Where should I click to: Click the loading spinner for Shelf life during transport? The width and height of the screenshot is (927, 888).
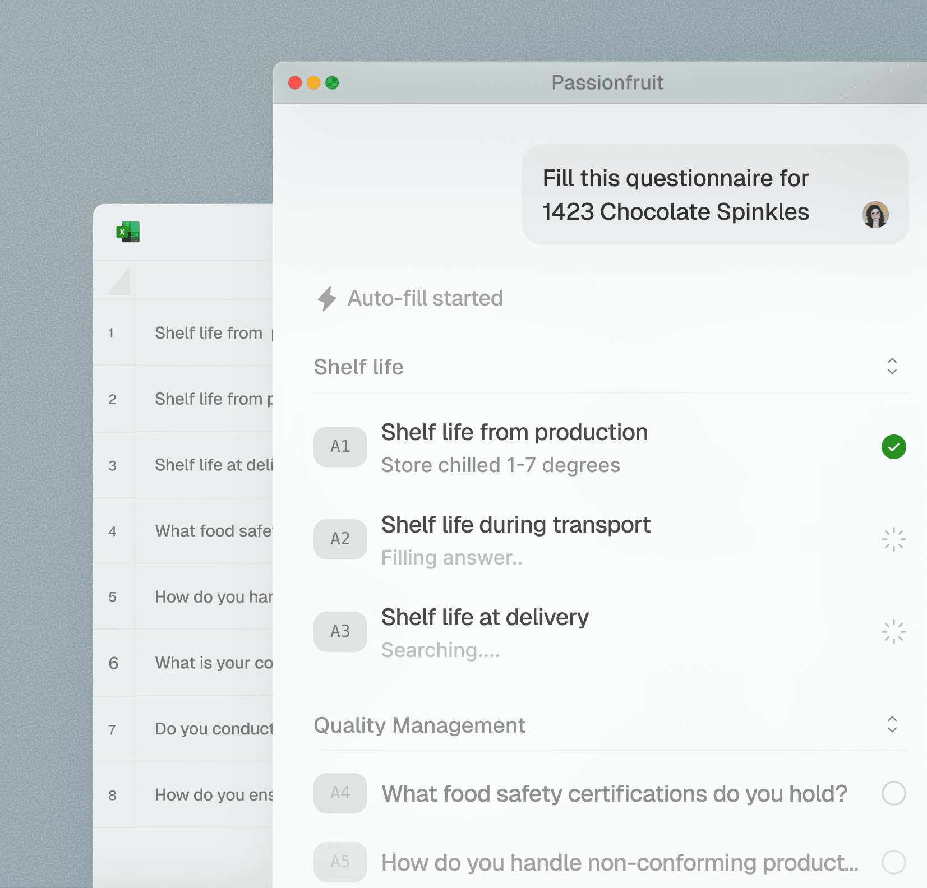pyautogui.click(x=893, y=539)
